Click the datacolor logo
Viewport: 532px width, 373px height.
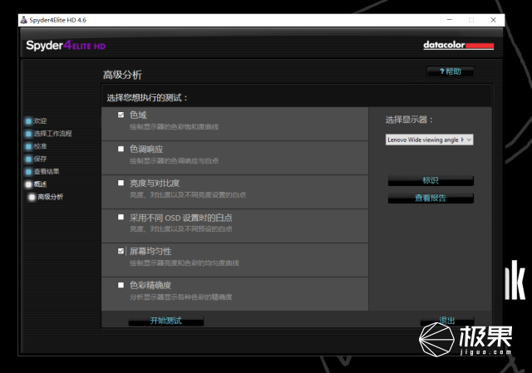coord(458,45)
